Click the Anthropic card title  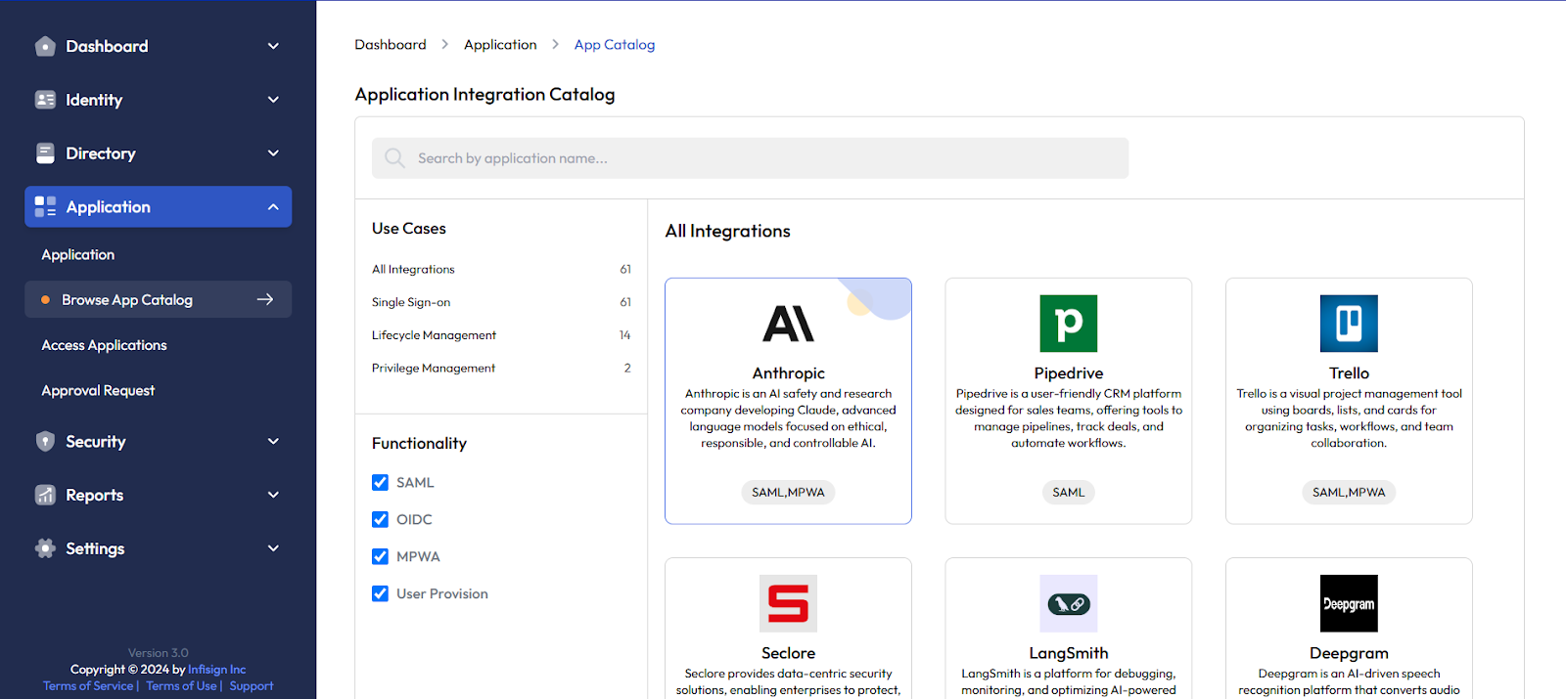[788, 372]
